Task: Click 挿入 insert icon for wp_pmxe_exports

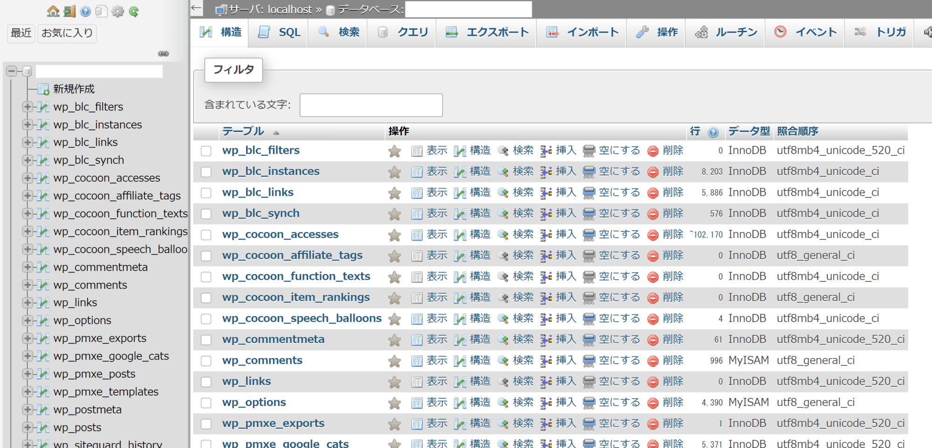Action: [x=546, y=424]
